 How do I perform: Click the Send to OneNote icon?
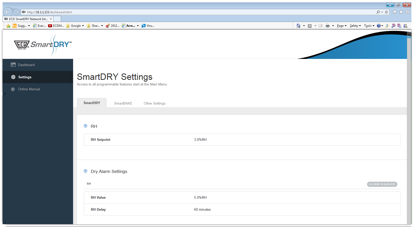coord(394,26)
